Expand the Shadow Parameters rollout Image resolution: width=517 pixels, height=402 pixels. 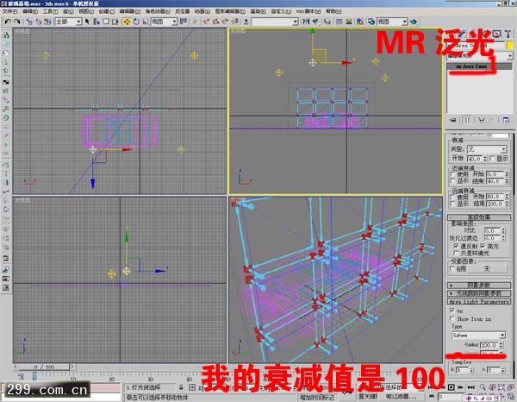click(479, 286)
